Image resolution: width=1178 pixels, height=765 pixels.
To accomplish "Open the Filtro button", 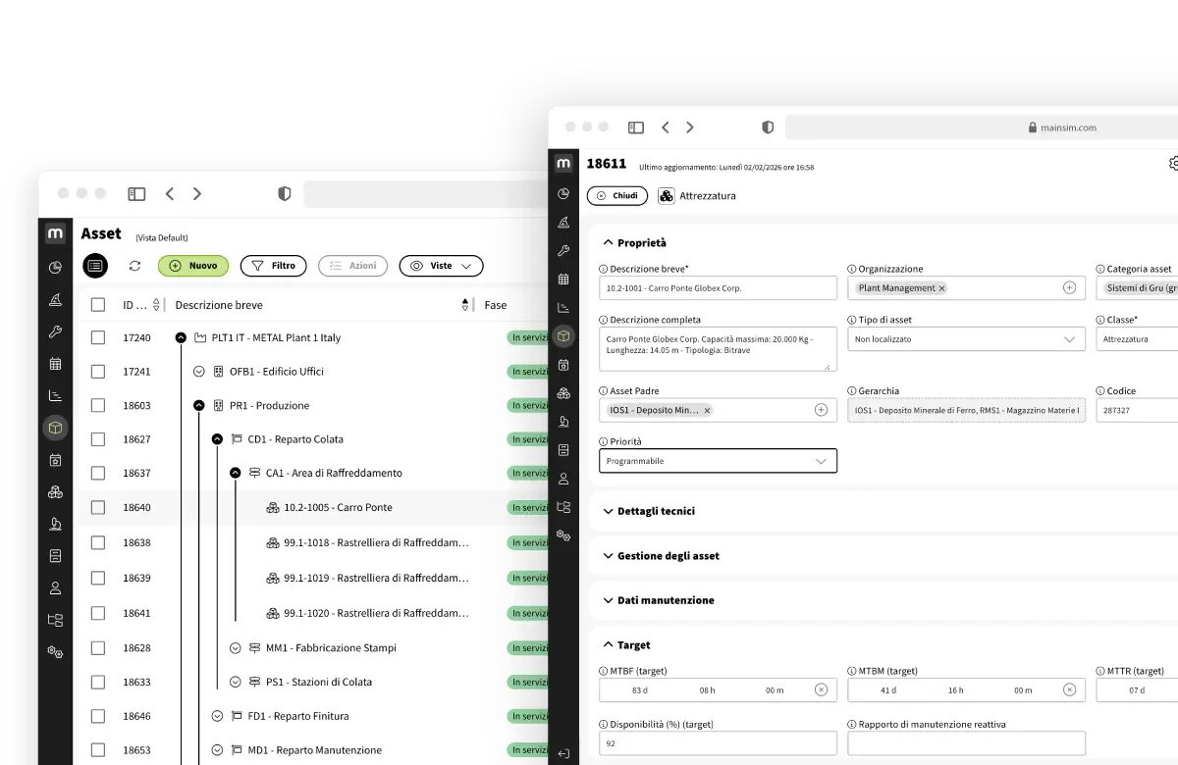I will coord(274,266).
